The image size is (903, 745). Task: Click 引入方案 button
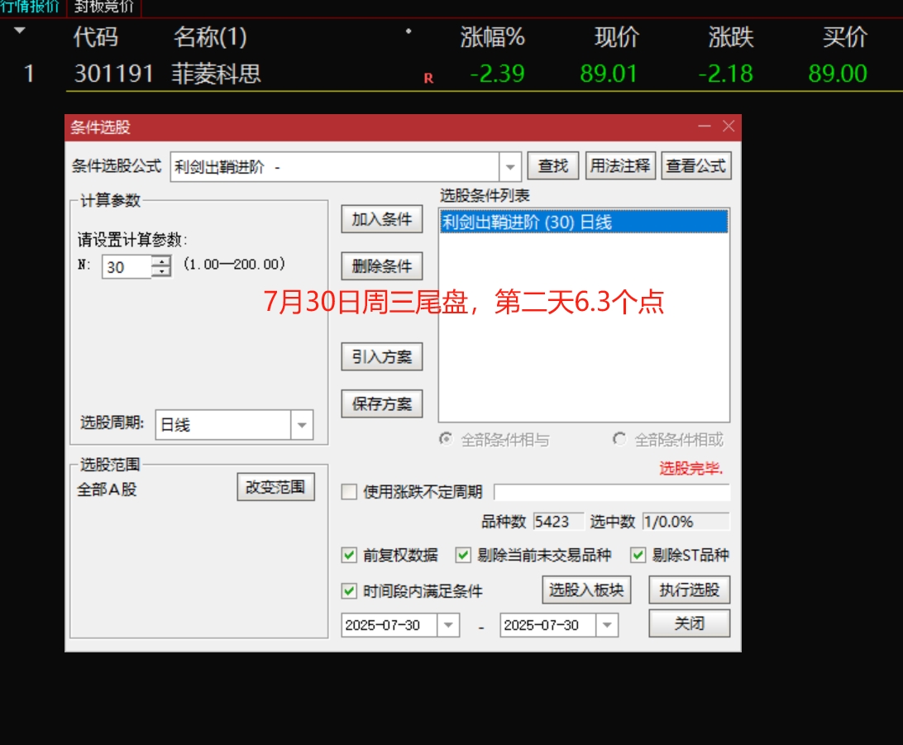click(x=382, y=357)
